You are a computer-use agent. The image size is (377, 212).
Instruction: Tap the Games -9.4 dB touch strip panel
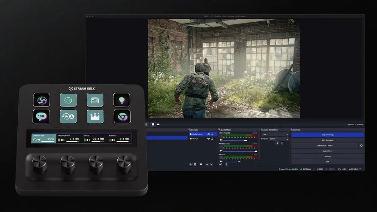pos(120,138)
